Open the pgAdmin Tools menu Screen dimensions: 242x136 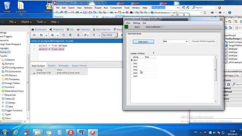41,22
